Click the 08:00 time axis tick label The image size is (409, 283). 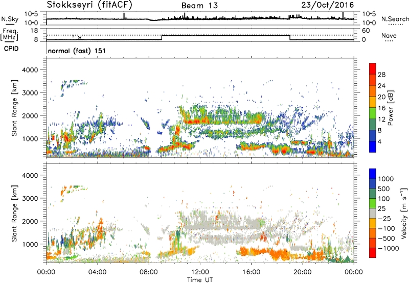149,272
